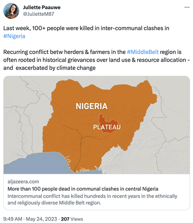
Task: Open headline 'More than 100 people dead'
Action: point(83,189)
